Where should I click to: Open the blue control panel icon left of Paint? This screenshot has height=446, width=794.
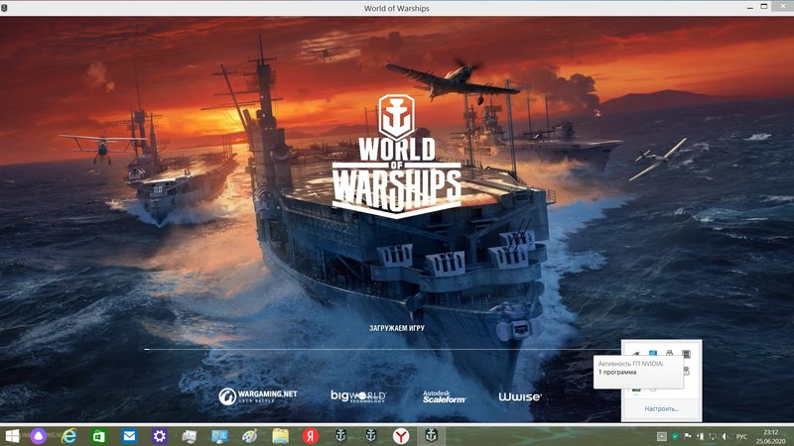pos(219,436)
